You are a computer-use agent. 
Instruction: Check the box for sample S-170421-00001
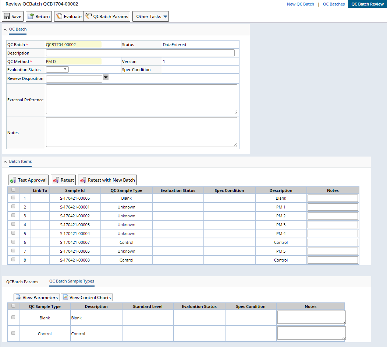click(13, 207)
